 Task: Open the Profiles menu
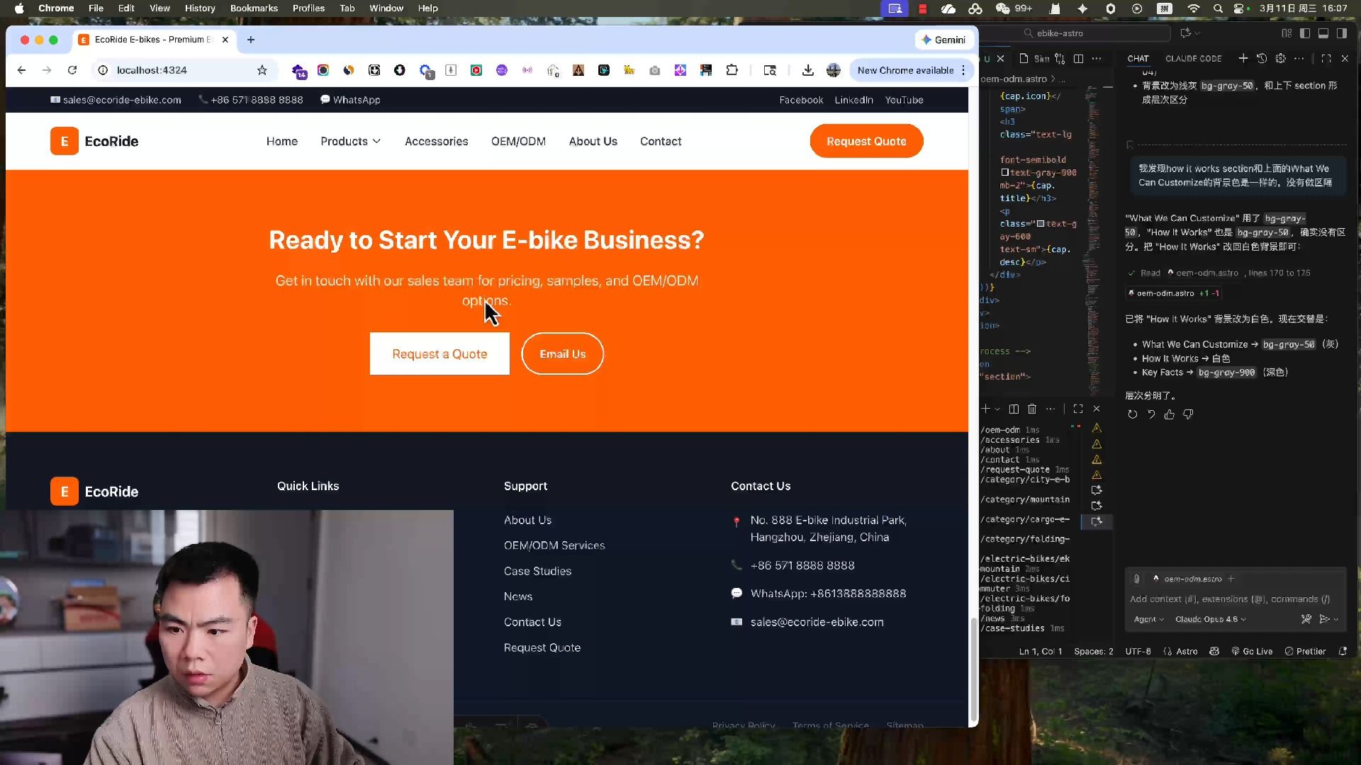tap(308, 8)
